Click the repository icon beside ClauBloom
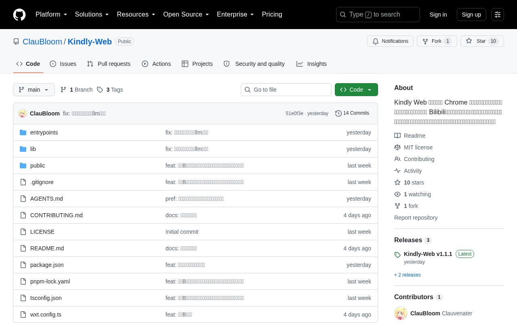The height and width of the screenshot is (323, 517). click(16, 42)
